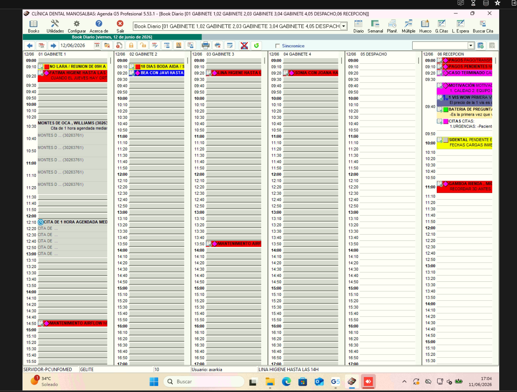Open the GAMBOA RIENDA appointment in Recepcion
Image resolution: width=517 pixels, height=392 pixels.
pos(464,187)
